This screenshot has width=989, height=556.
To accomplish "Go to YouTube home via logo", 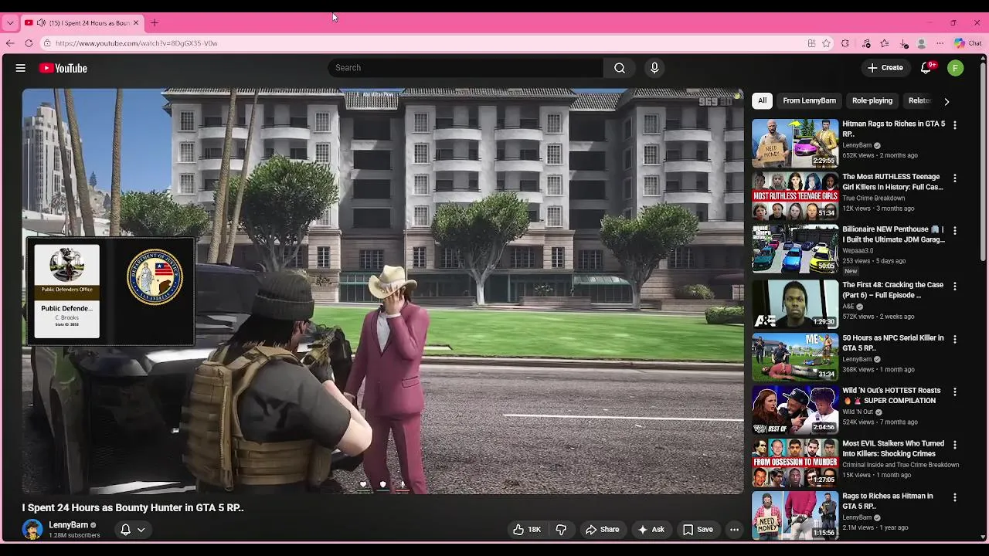I will click(x=63, y=68).
